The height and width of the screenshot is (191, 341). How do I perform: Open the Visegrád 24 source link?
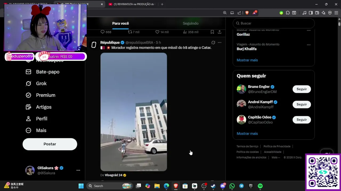coord(113,175)
